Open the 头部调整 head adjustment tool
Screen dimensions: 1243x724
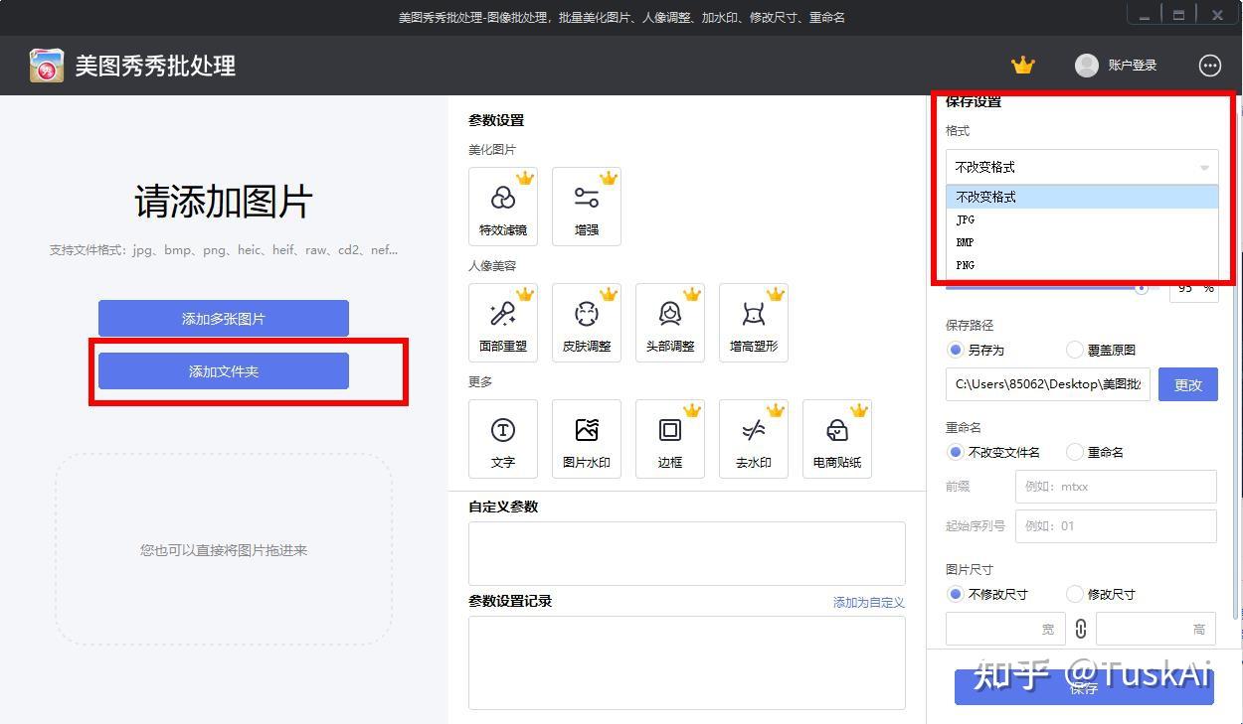pyautogui.click(x=670, y=323)
